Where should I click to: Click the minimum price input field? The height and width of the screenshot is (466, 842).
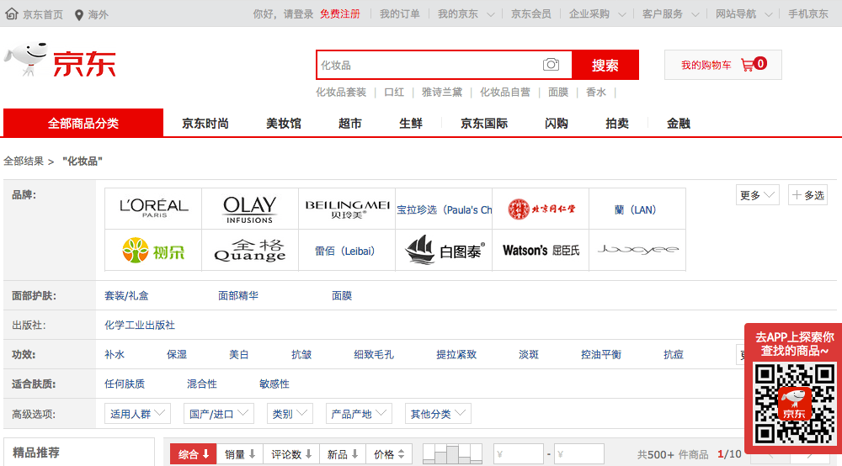[x=519, y=454]
